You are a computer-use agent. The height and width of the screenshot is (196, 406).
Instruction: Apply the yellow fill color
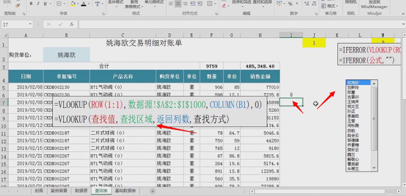[x=73, y=4]
